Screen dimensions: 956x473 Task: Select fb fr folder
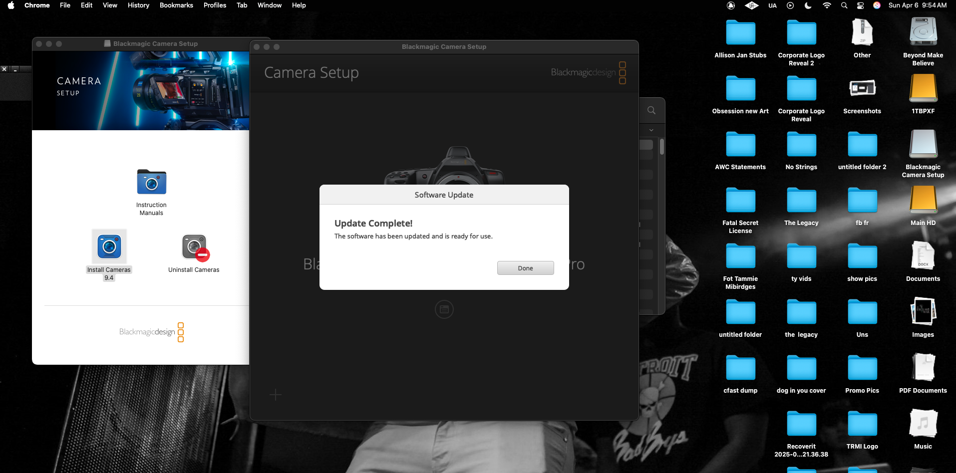pos(862,201)
